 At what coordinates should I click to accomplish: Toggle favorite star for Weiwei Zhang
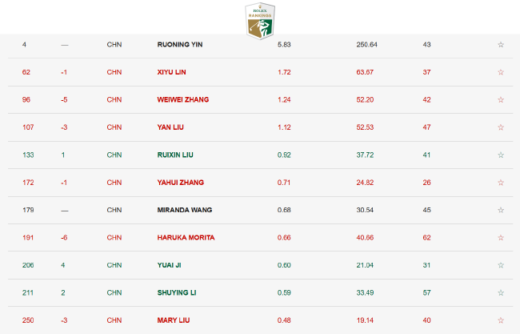(x=501, y=99)
